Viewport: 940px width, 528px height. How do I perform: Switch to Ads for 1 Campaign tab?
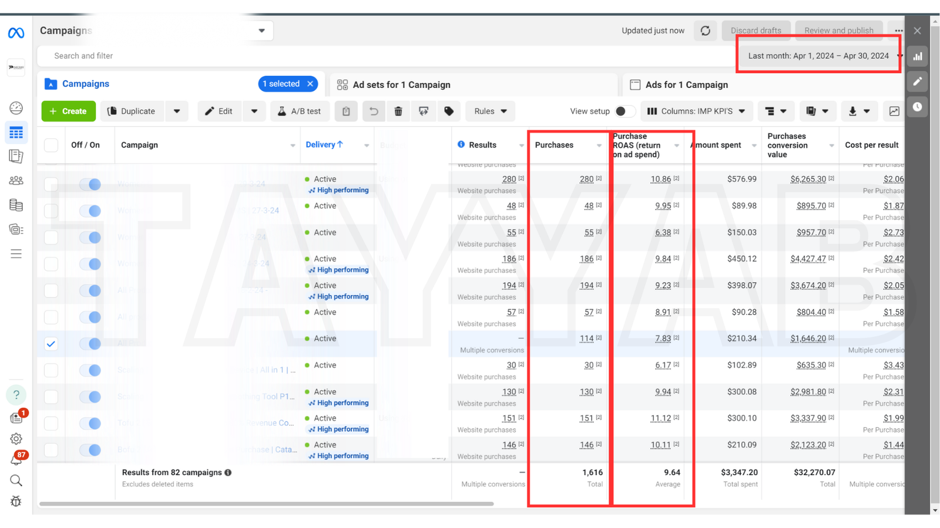tap(686, 84)
